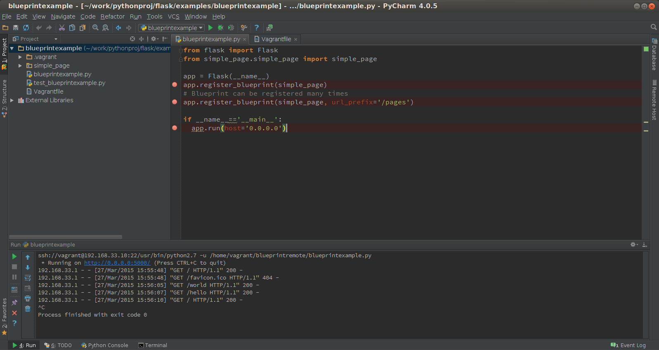Select the blueprintexample.py editor tab

(211, 39)
